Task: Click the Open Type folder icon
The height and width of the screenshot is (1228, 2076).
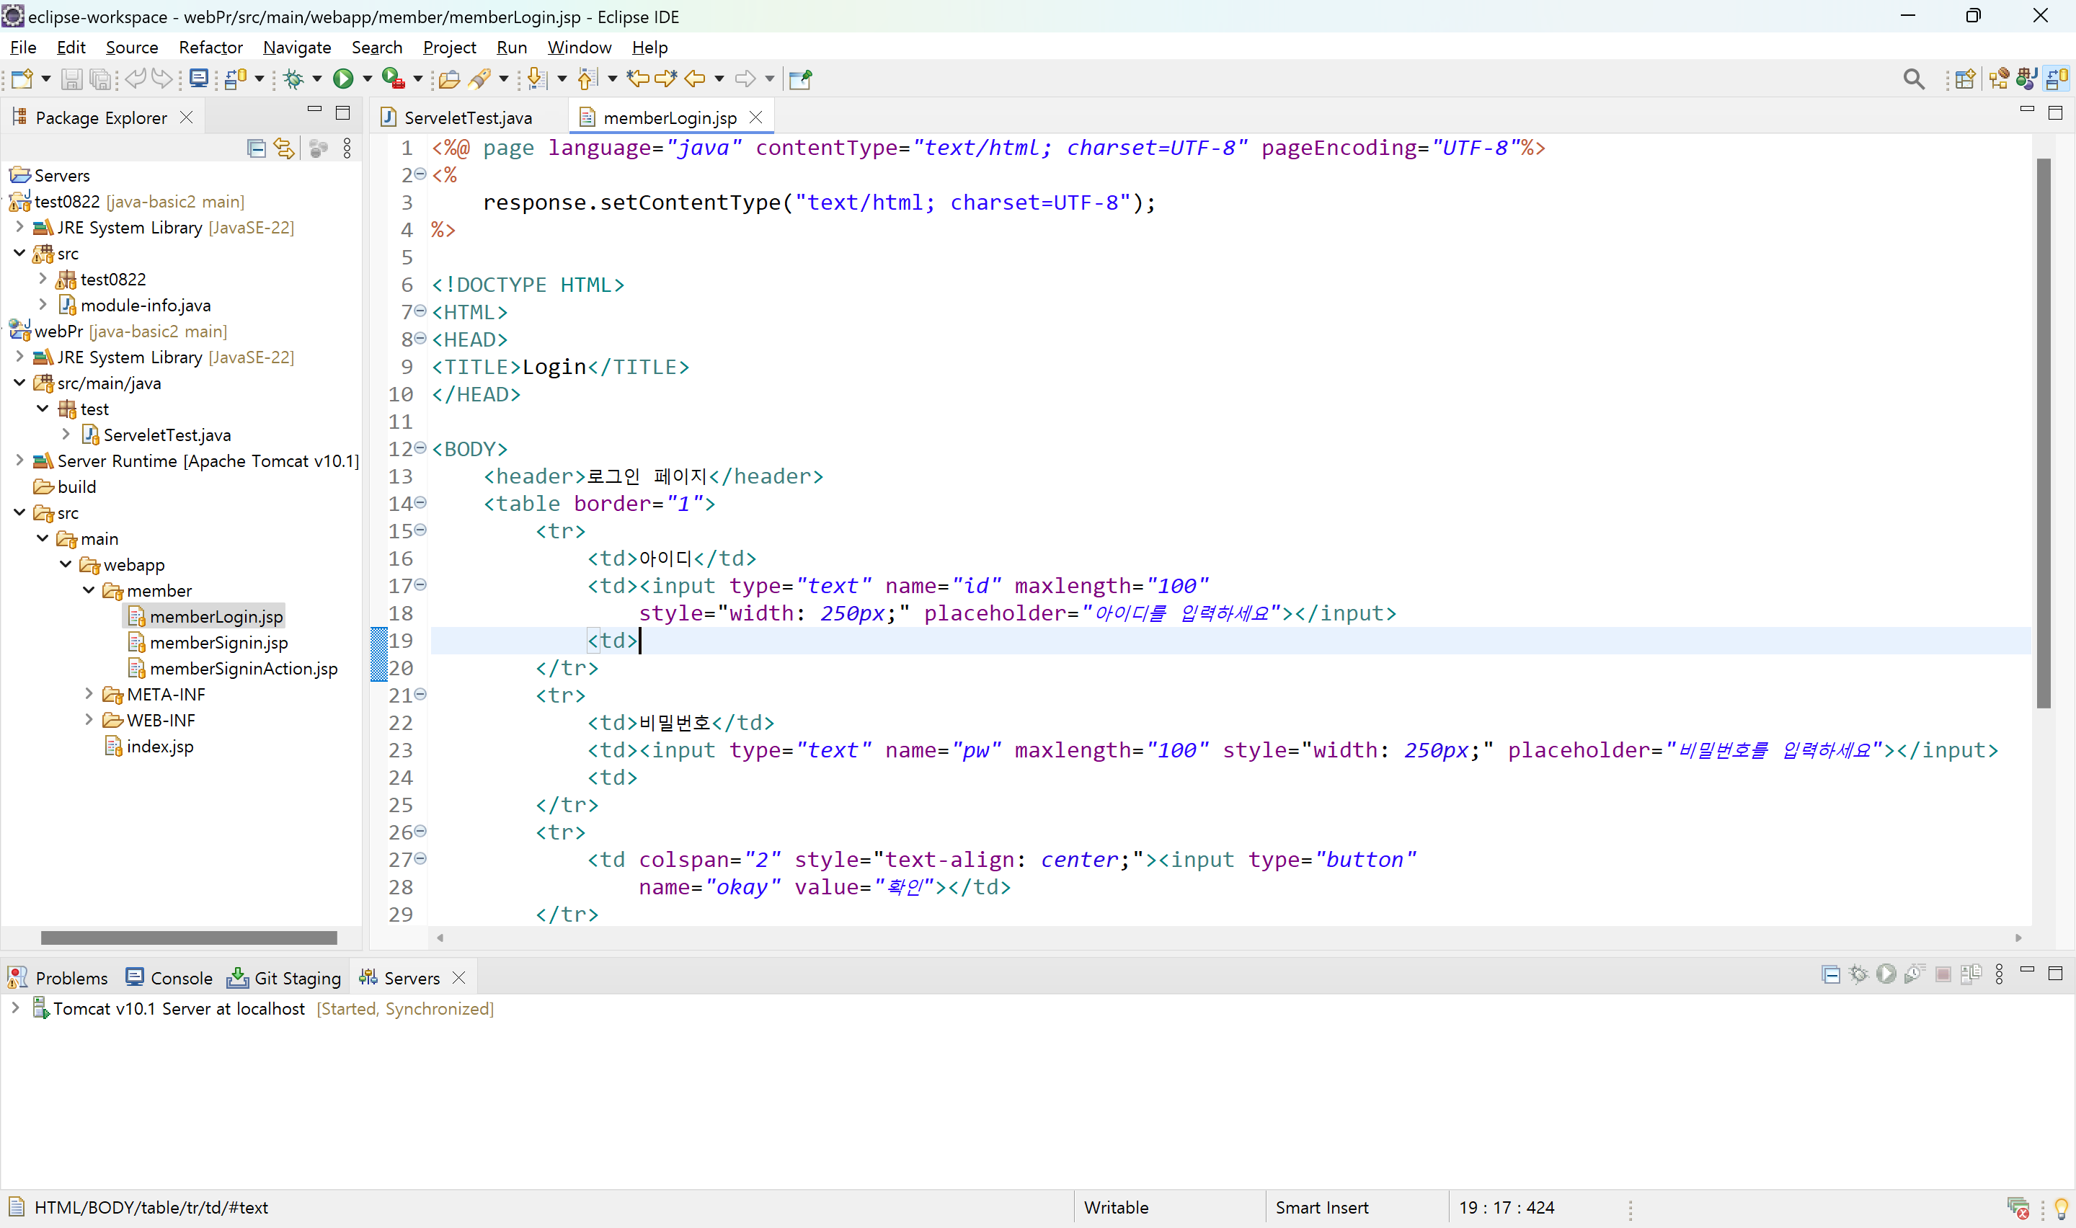Action: coord(448,79)
